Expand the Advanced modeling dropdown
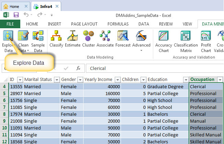 (x=141, y=50)
